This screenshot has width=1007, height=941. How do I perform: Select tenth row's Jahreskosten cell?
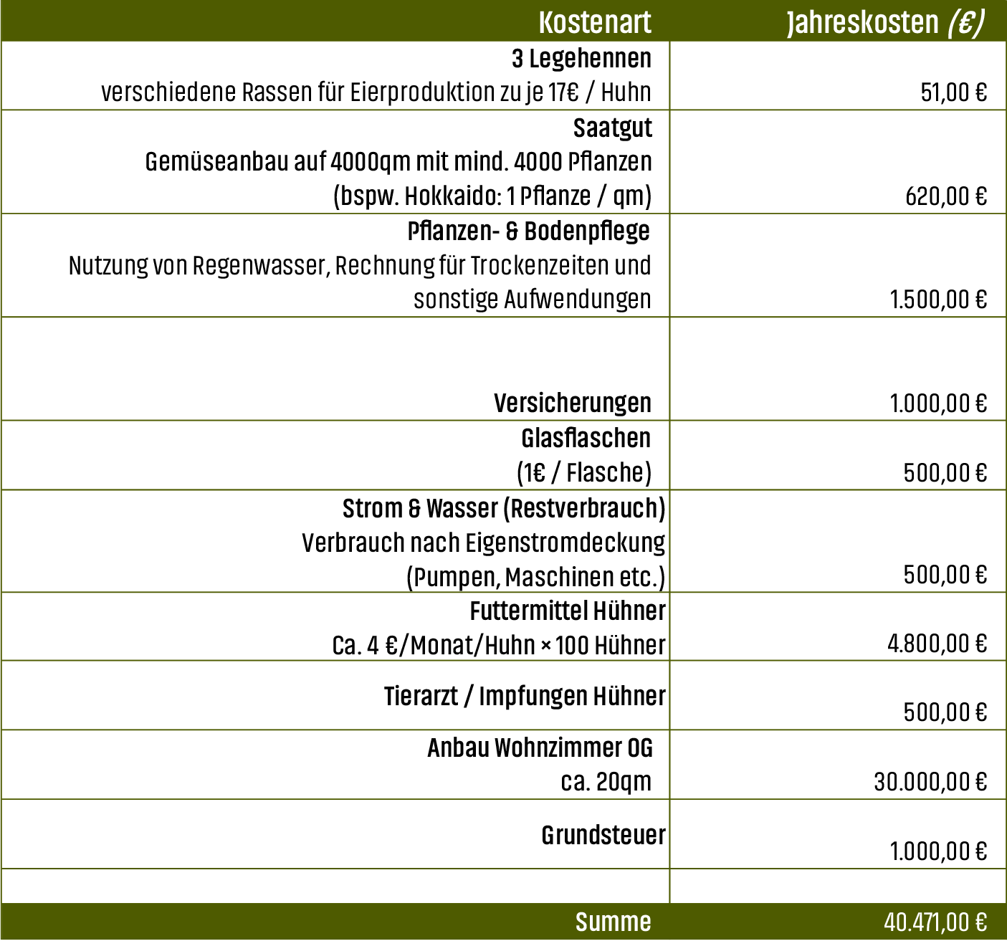point(837,833)
